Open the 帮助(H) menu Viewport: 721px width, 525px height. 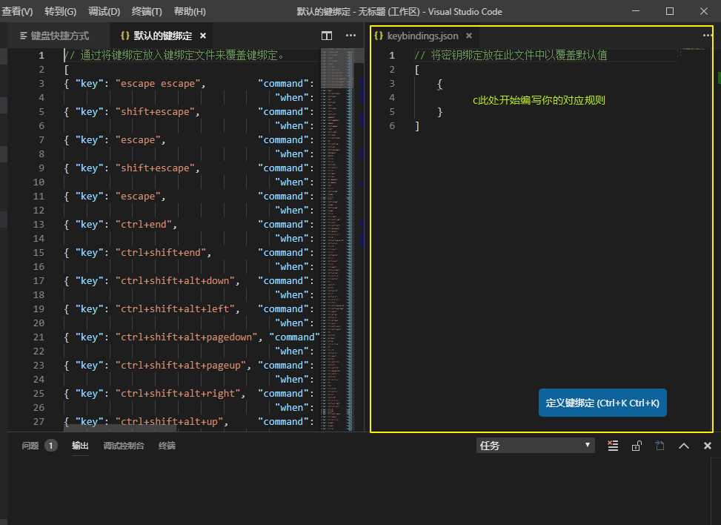click(190, 12)
